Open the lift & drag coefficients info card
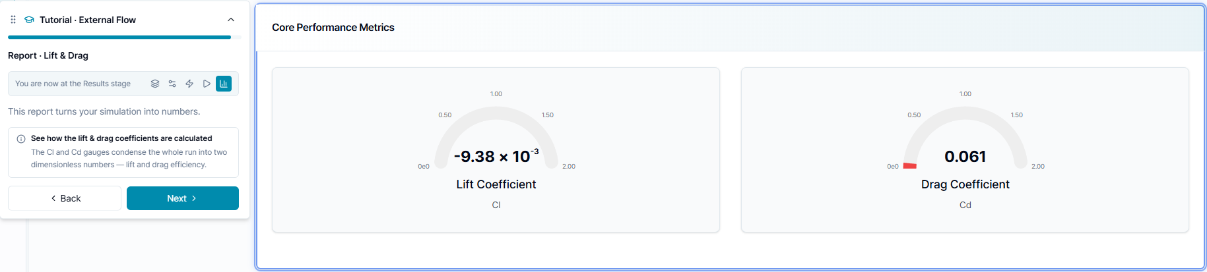Viewport: 1207px width, 272px height. 123,152
